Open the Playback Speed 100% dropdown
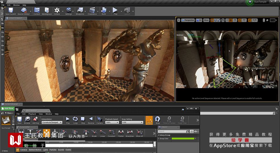Image resolution: width=280 pixels, height=153 pixels. (x=112, y=123)
